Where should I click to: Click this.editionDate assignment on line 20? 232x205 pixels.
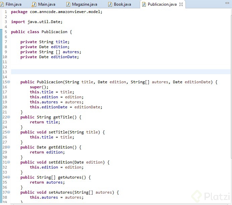[66, 107]
